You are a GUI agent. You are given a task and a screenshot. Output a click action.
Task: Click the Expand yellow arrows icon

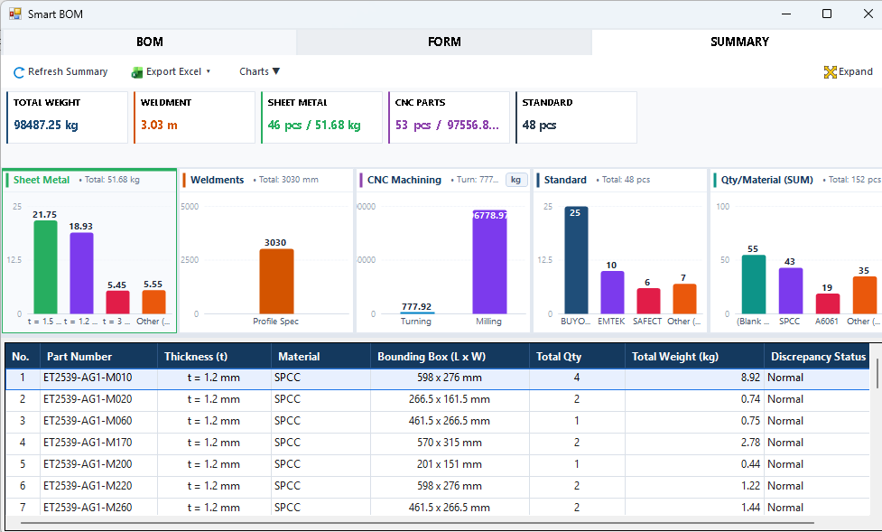[831, 72]
